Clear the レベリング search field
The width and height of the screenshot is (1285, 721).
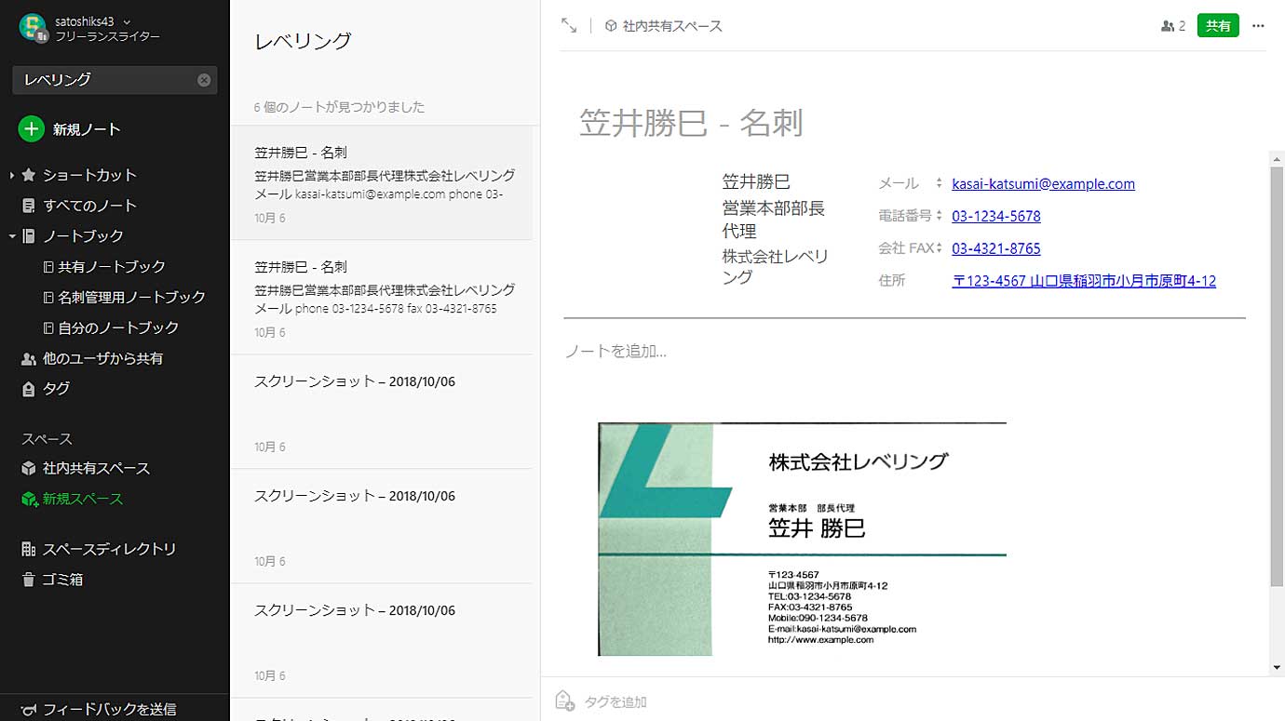tap(204, 80)
